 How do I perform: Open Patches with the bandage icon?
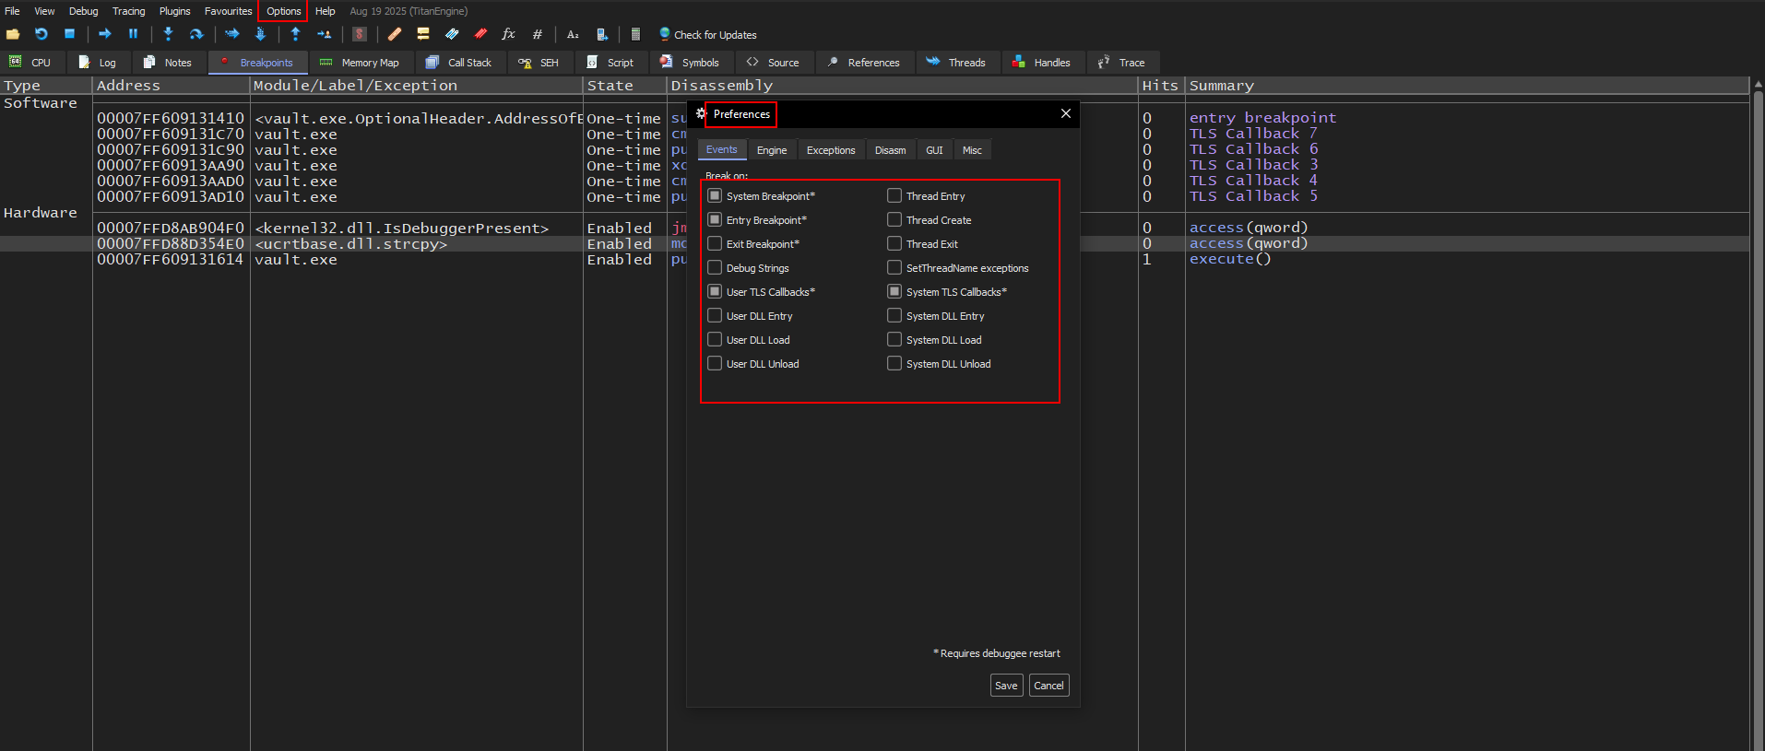[x=395, y=34]
